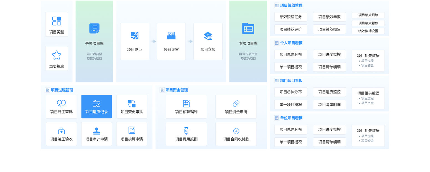Click the 项目变更审批 icon
Image resolution: width=430 pixels, height=172 pixels.
pos(132,103)
